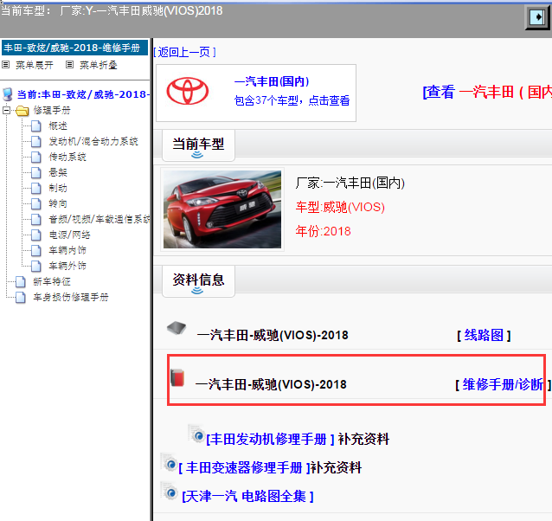Click the page icon beside 发动机/混合动力系统

point(36,141)
